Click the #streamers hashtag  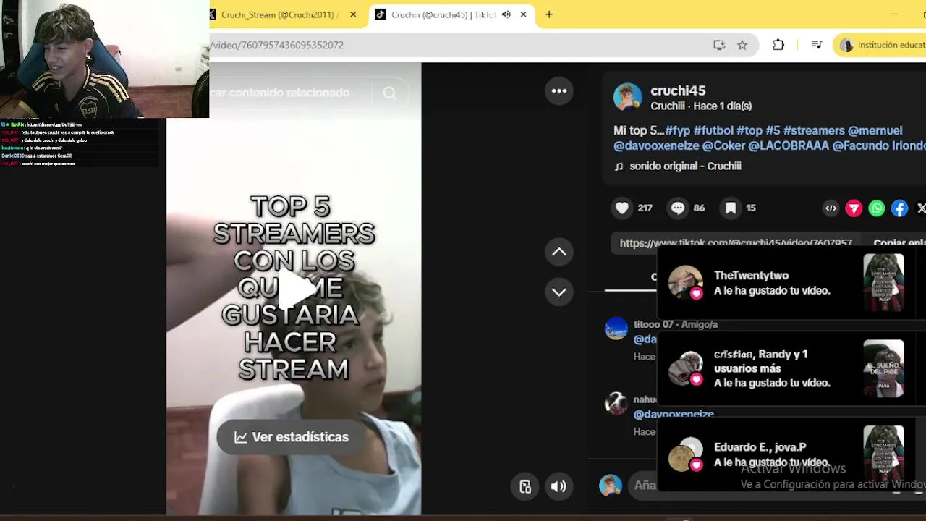coord(814,131)
